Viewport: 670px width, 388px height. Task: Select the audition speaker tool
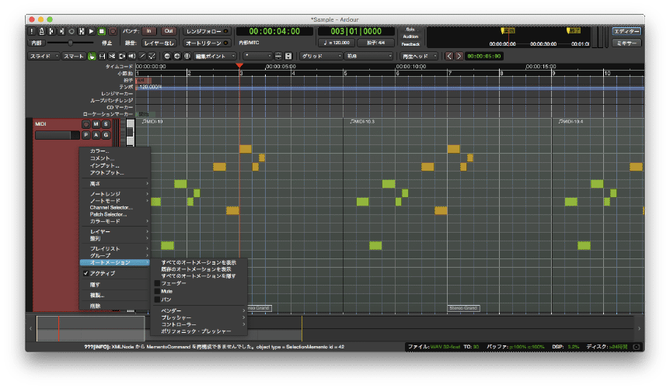(x=132, y=57)
